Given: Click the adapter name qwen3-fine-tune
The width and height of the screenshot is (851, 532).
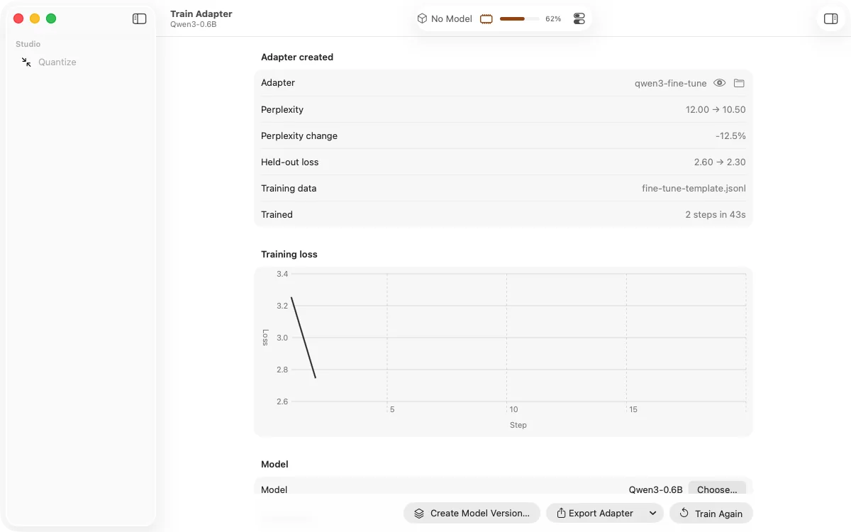Looking at the screenshot, I should point(671,83).
